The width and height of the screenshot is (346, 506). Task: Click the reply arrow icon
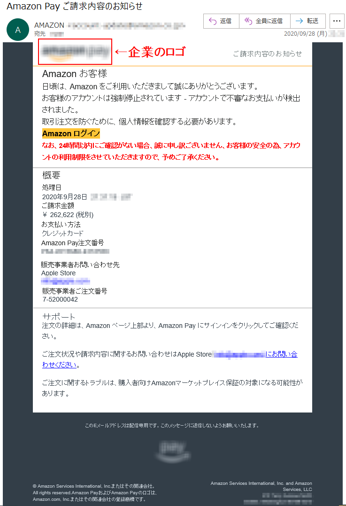click(x=213, y=21)
